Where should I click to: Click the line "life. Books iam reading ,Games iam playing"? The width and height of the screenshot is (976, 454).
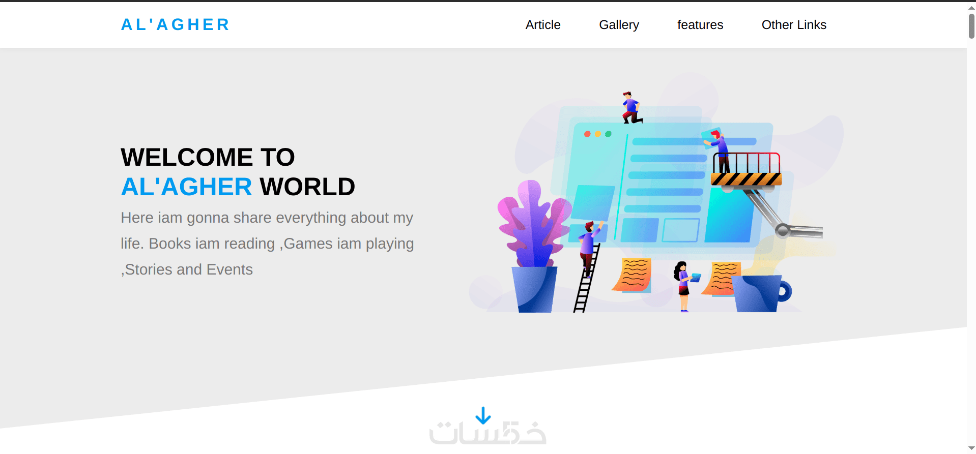(267, 244)
